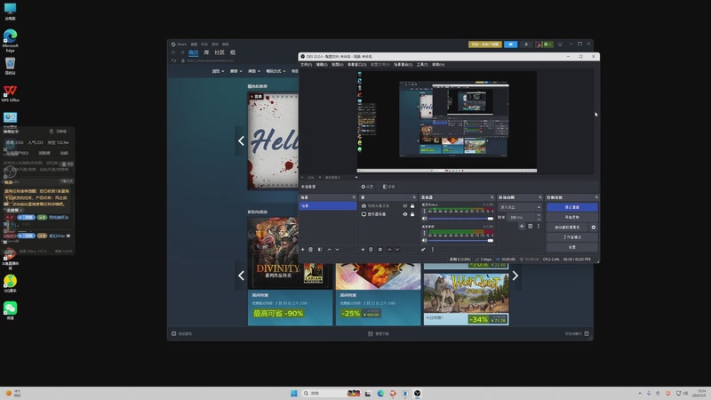This screenshot has width=711, height=400.
Task: Open OBS Help menu
Action: click(438, 64)
